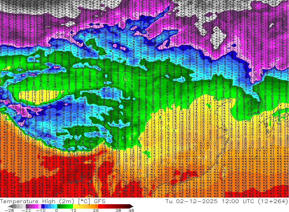The width and height of the screenshot is (289, 212).
Task: Click the dark green legend swatch after 0
Action: [59, 206]
